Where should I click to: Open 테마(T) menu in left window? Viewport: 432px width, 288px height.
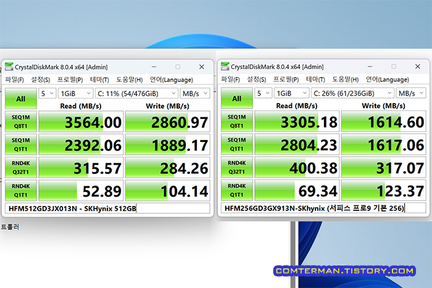tap(99, 80)
